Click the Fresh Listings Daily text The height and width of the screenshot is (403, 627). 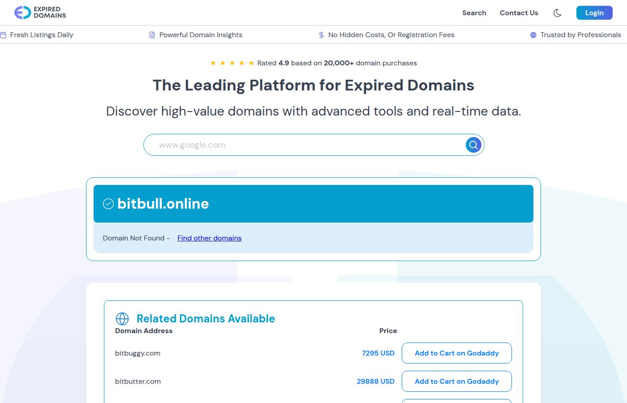42,35
